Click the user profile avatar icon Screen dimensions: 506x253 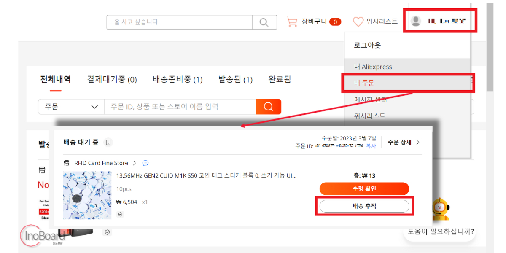(x=416, y=21)
